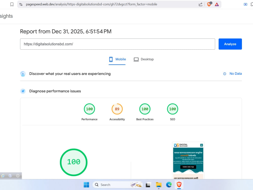Open the mobile site screenshot thumbnail

pyautogui.click(x=188, y=160)
